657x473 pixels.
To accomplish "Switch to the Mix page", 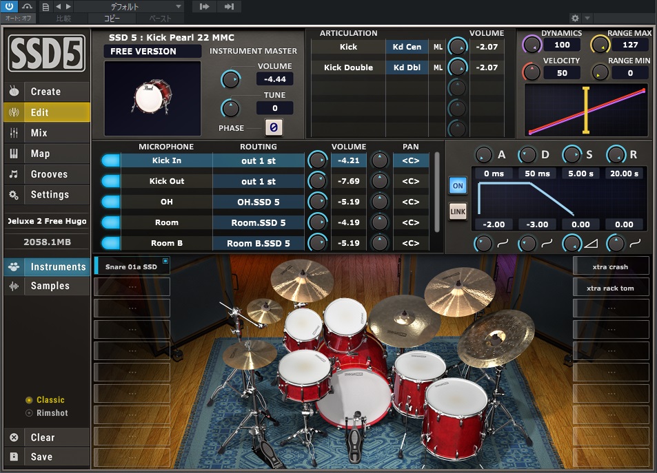I will 39,133.
